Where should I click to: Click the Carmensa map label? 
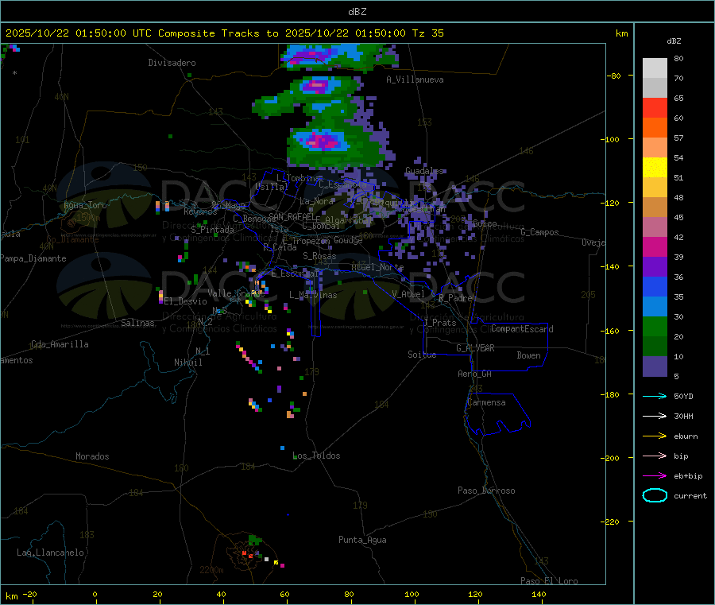pyautogui.click(x=486, y=402)
